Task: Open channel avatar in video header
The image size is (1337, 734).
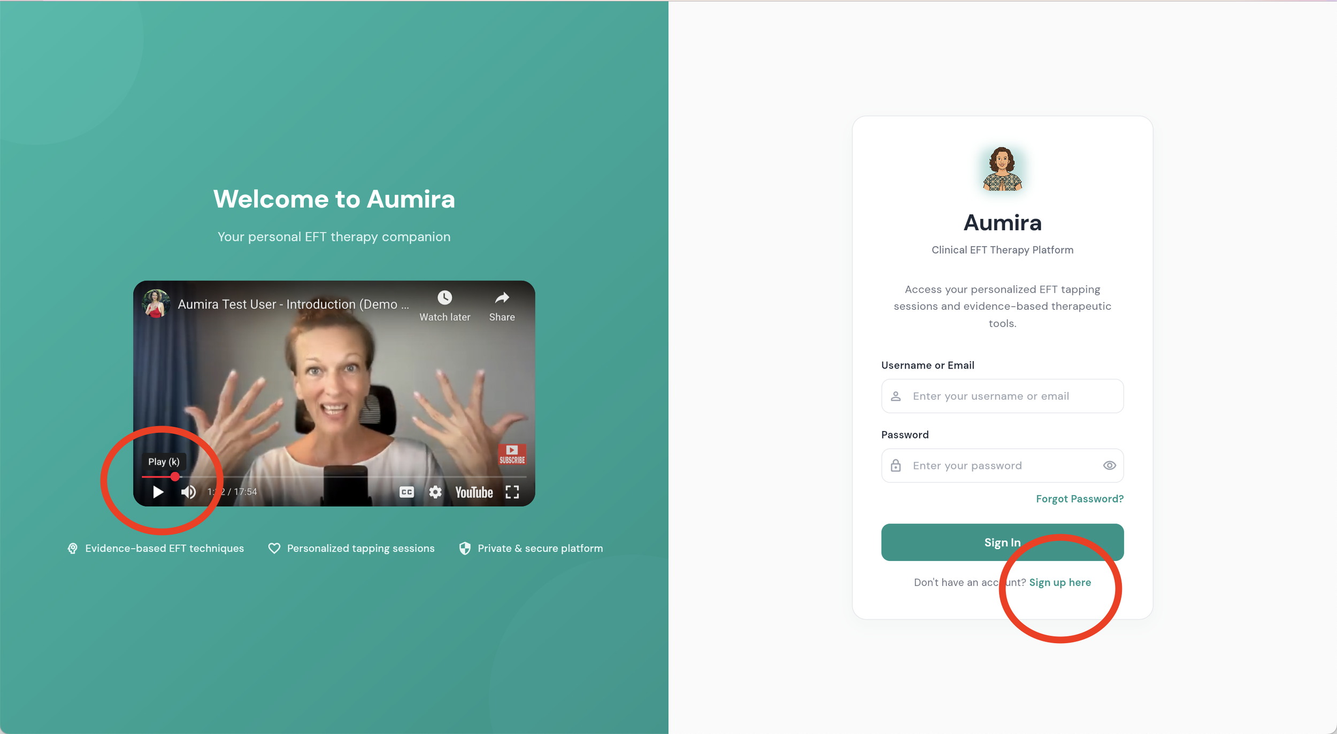Action: pos(156,303)
